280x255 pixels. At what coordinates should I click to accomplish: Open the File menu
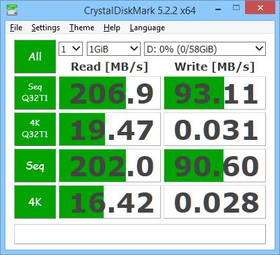16,28
